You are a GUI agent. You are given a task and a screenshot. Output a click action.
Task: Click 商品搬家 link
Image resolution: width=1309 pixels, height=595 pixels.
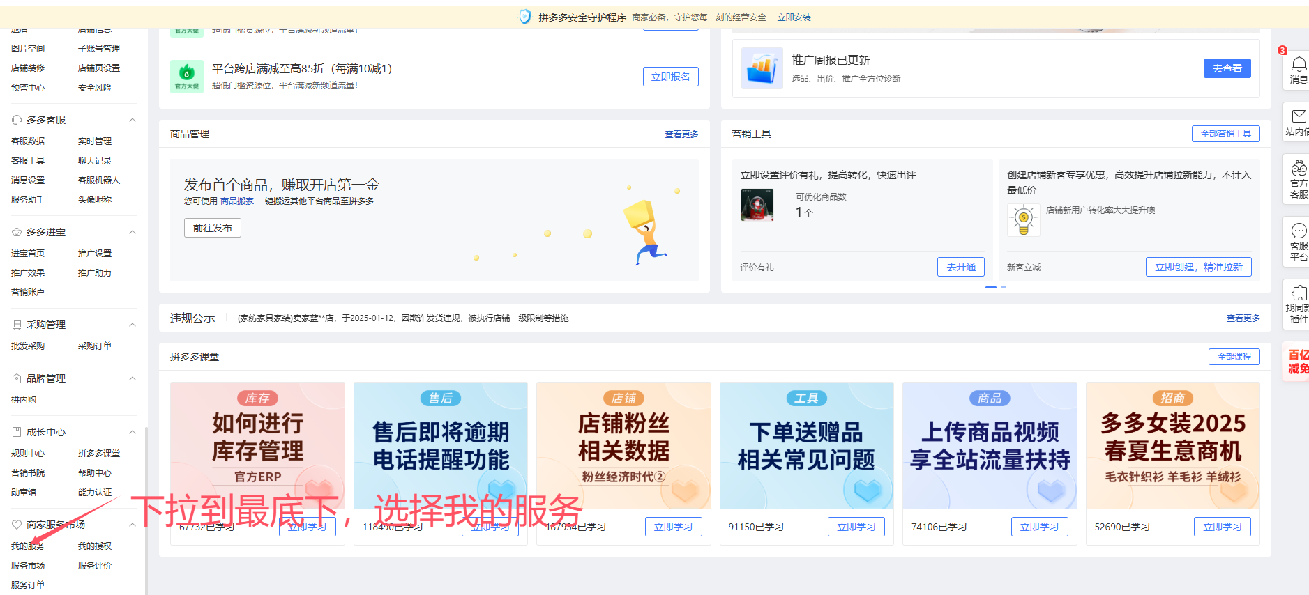237,201
